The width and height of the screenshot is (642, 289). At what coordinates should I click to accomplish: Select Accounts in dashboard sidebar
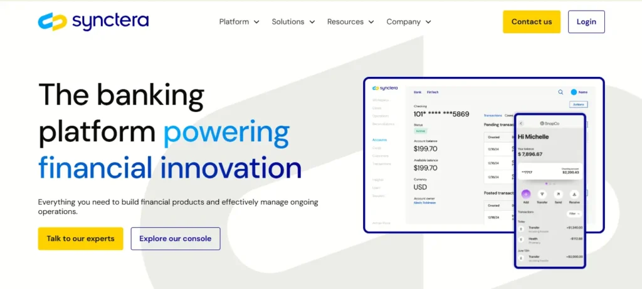[x=379, y=139]
